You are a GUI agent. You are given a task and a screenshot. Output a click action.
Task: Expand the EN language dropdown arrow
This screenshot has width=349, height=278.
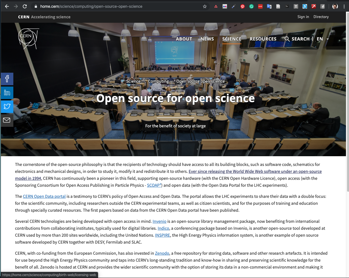click(x=328, y=39)
